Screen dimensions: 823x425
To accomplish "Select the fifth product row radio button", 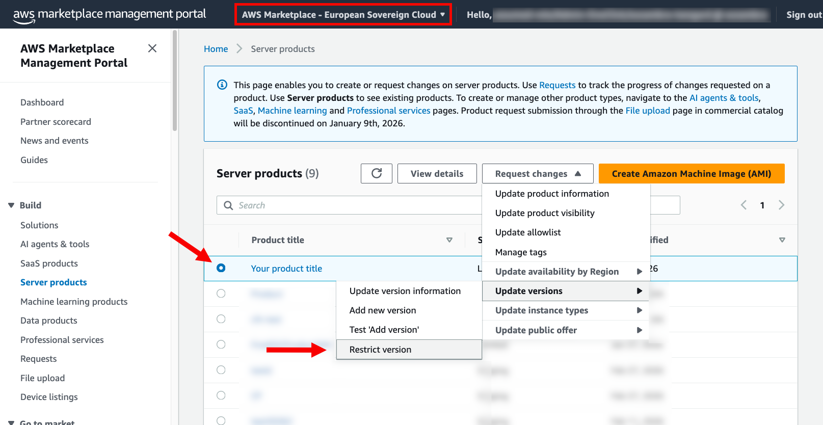I will pos(221,370).
